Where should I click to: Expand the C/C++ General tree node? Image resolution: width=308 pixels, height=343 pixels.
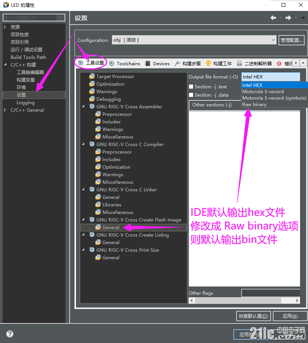pos(5,110)
